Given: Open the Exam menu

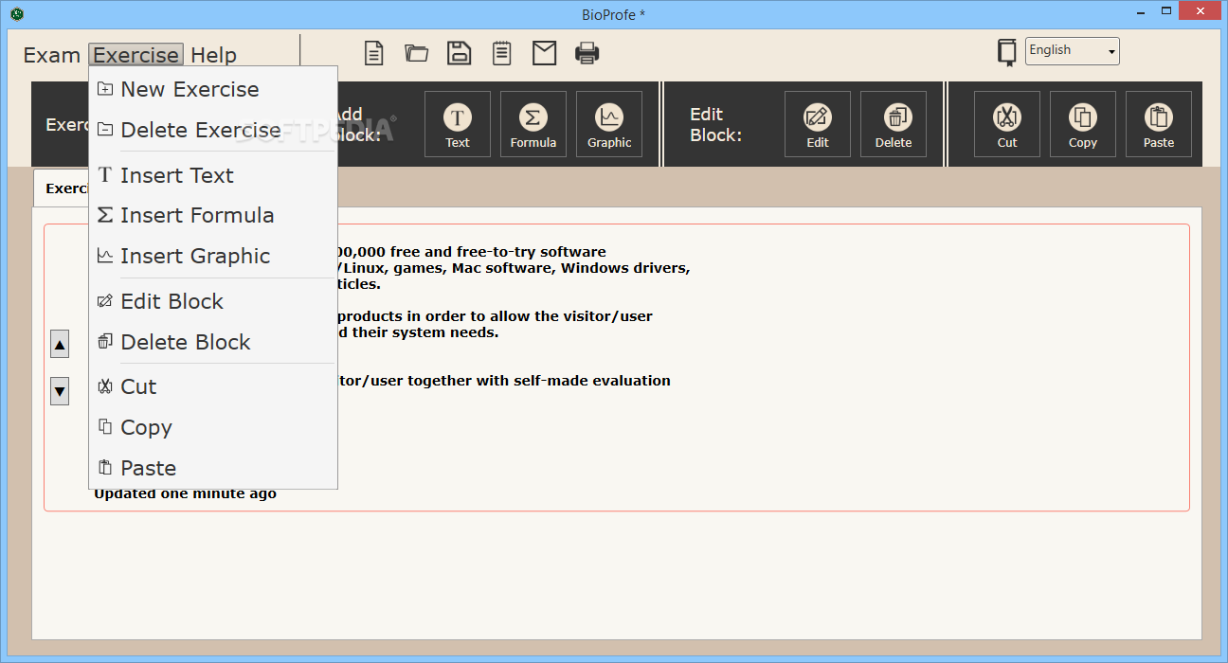Looking at the screenshot, I should click(52, 55).
